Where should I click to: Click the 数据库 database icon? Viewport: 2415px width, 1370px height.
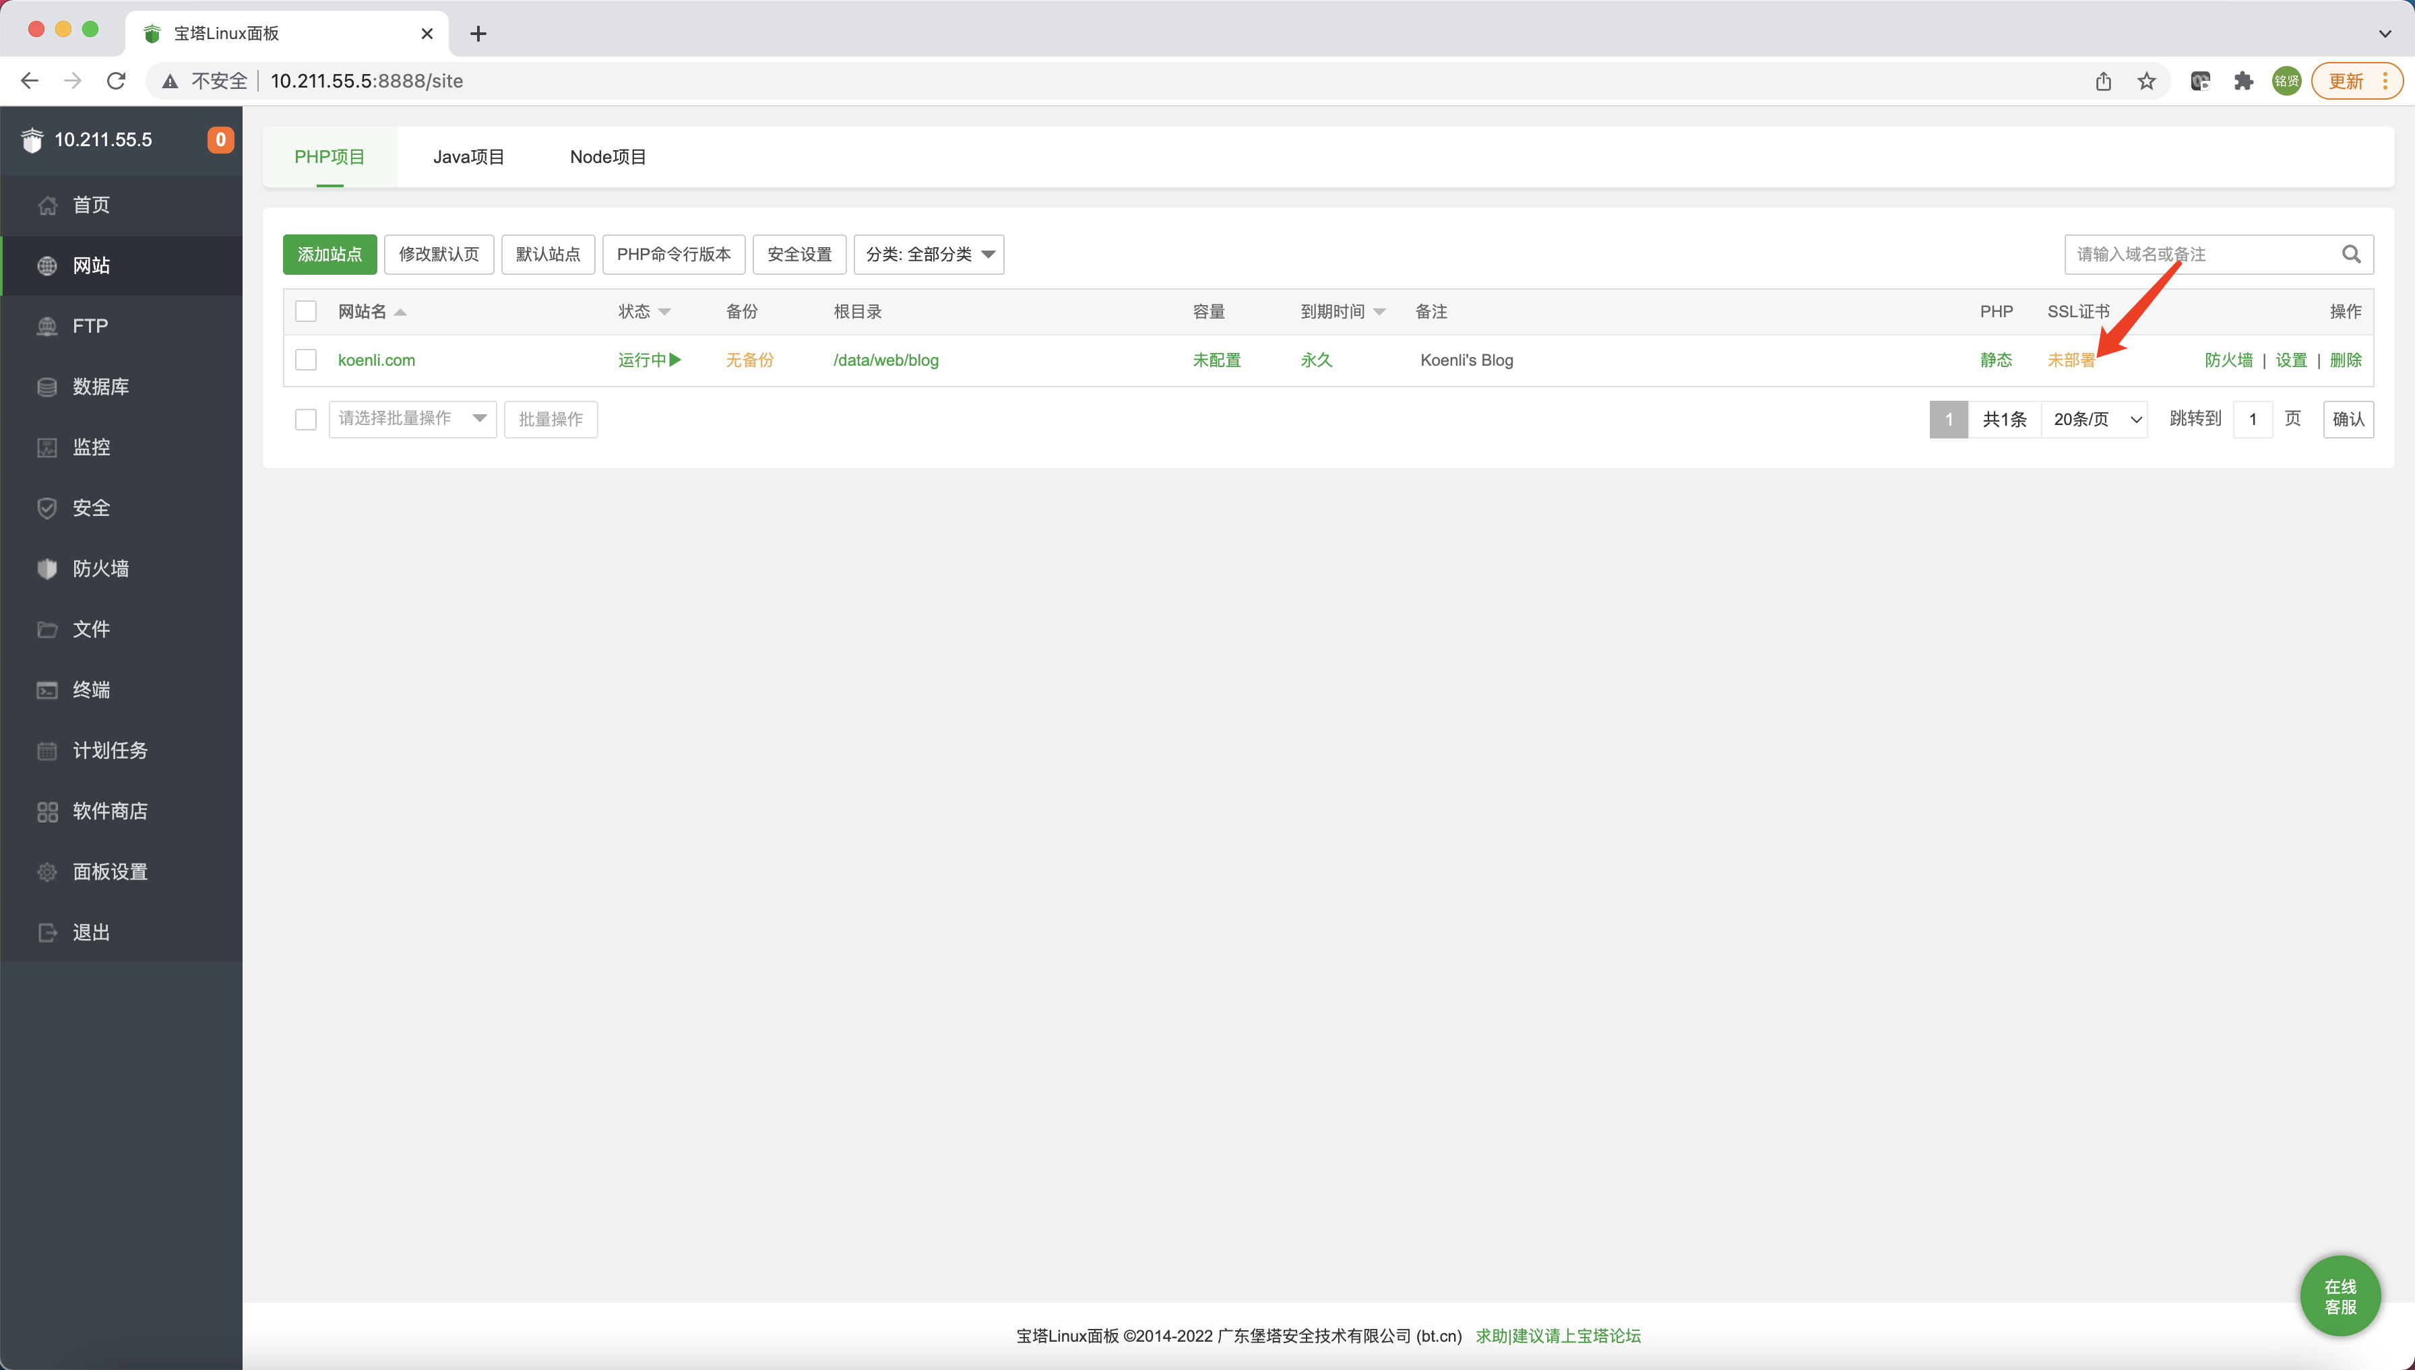[47, 387]
